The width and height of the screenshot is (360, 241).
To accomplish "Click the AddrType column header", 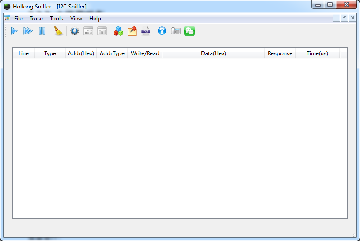I will coord(112,53).
